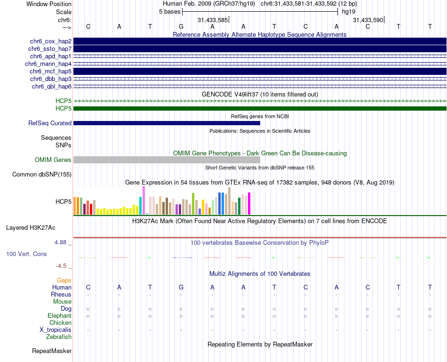Image resolution: width=447 pixels, height=362 pixels.
Task: Click the Common dbSNP(155) label
Action: [41, 174]
